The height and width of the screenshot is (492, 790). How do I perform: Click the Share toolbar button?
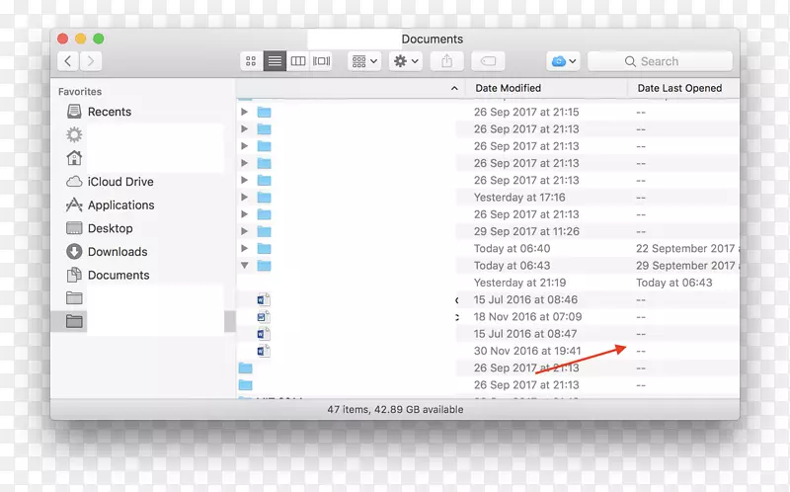447,61
